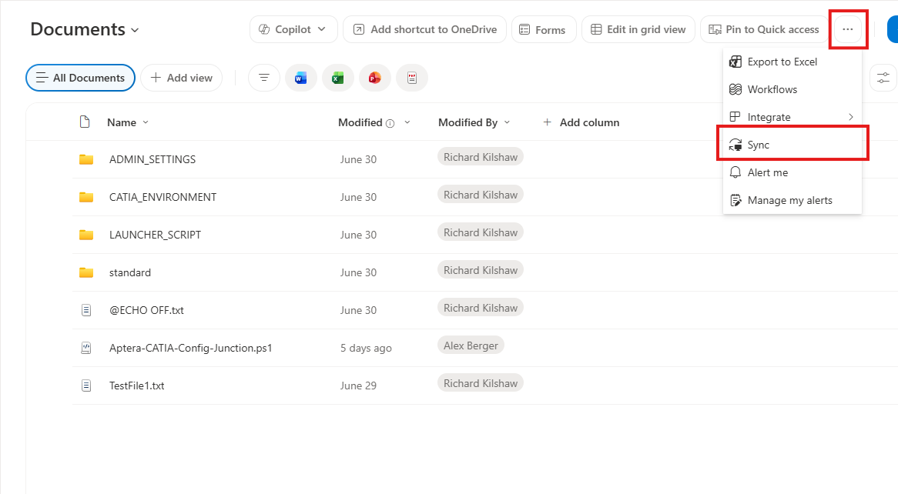Click the Manage my alerts icon
Viewport: 898px width, 494px height.
(x=735, y=200)
